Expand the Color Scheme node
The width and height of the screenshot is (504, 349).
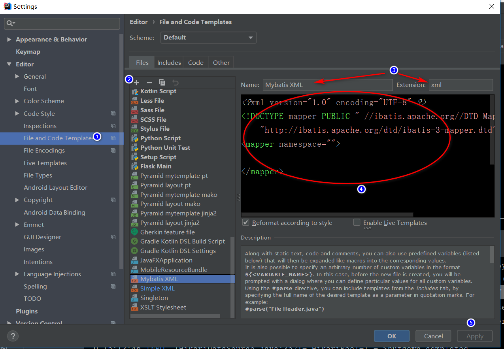[x=17, y=101]
